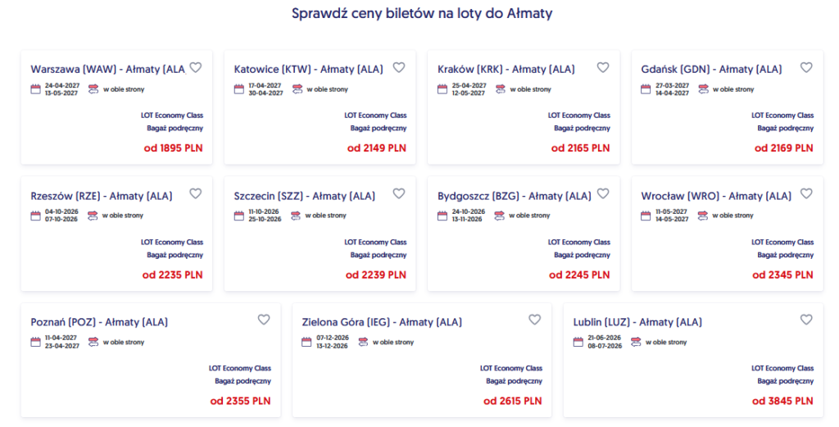The image size is (839, 427).
Task: Click calendar icon on Warszawa card
Action: 36,89
